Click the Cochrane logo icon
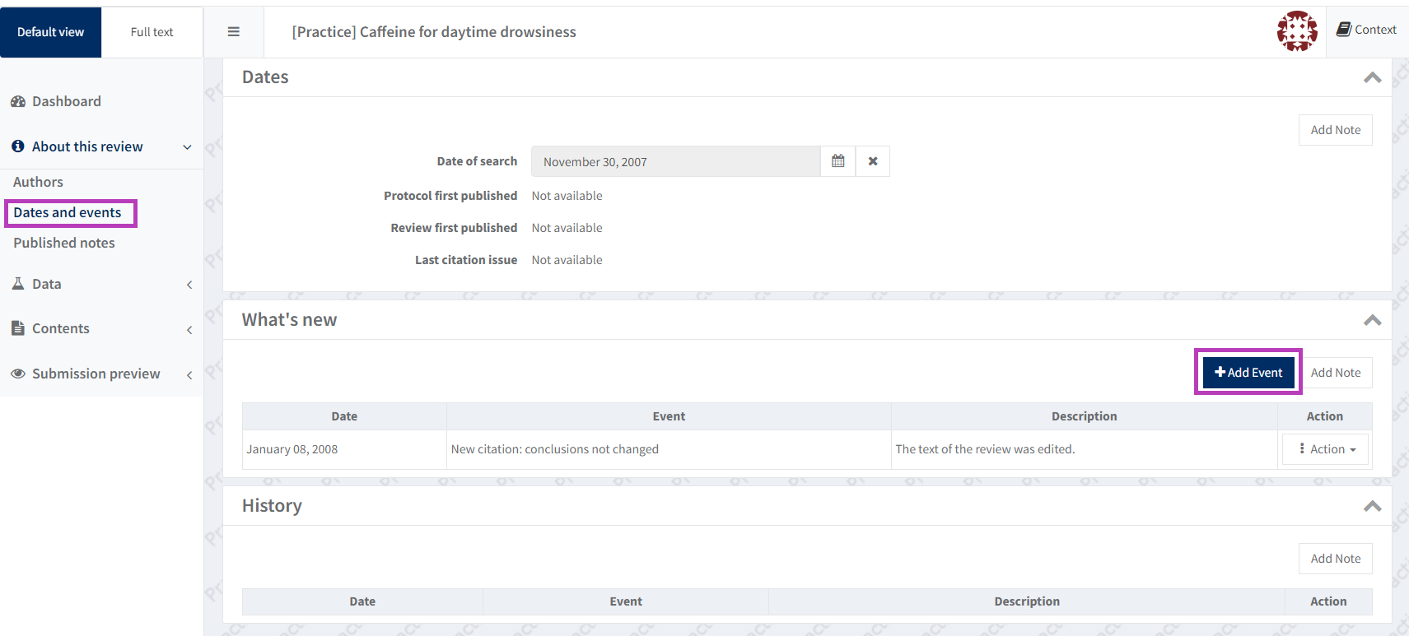 coord(1296,31)
